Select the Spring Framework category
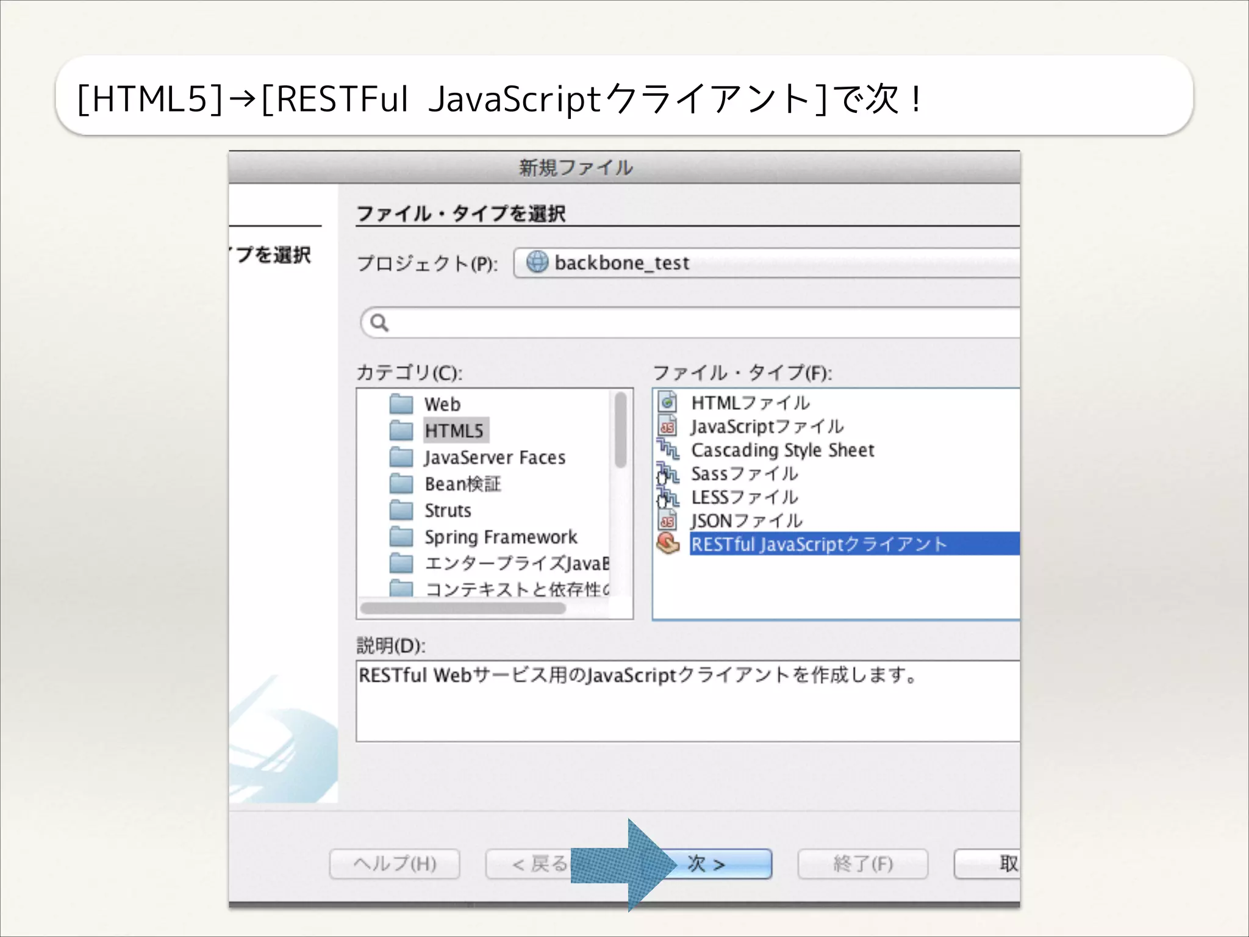The height and width of the screenshot is (937, 1249). tap(501, 537)
